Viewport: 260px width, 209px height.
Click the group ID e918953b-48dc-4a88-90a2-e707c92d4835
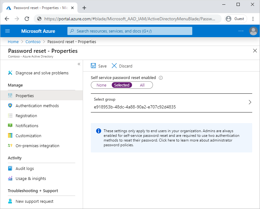(x=135, y=107)
